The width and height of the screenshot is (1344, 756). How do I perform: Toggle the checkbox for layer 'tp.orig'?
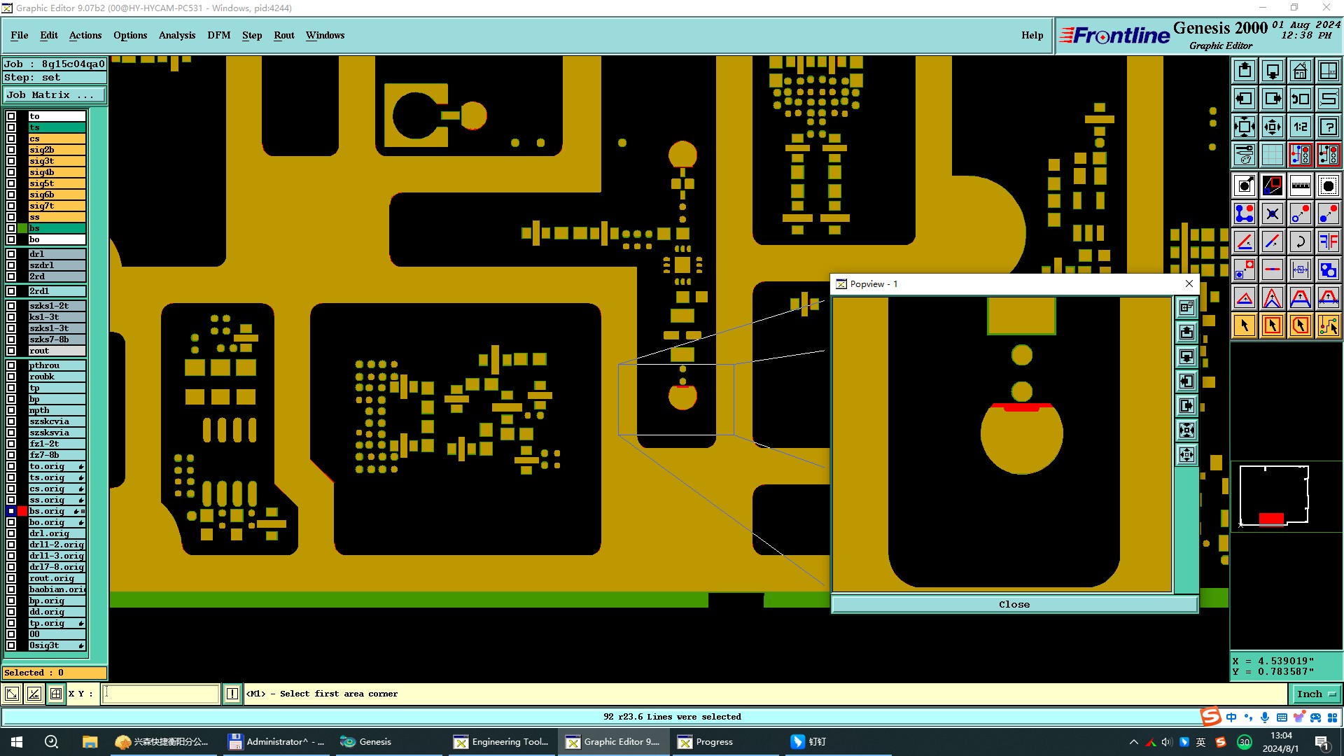pyautogui.click(x=11, y=623)
